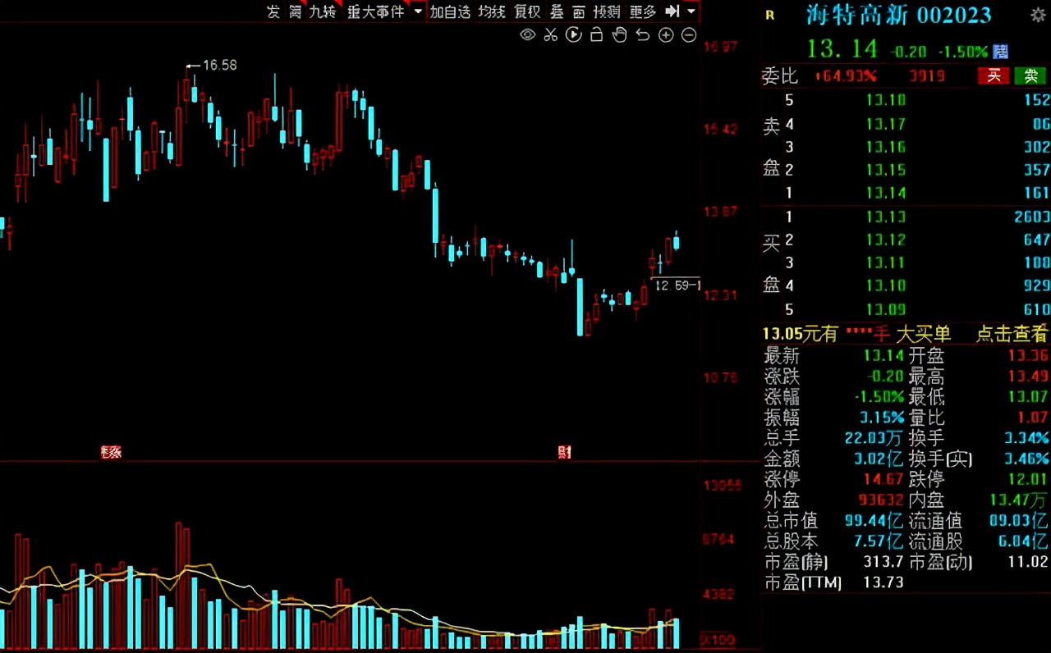The image size is (1051, 653).
Task: Zoom in using the plus magnifier icon
Action: (666, 35)
